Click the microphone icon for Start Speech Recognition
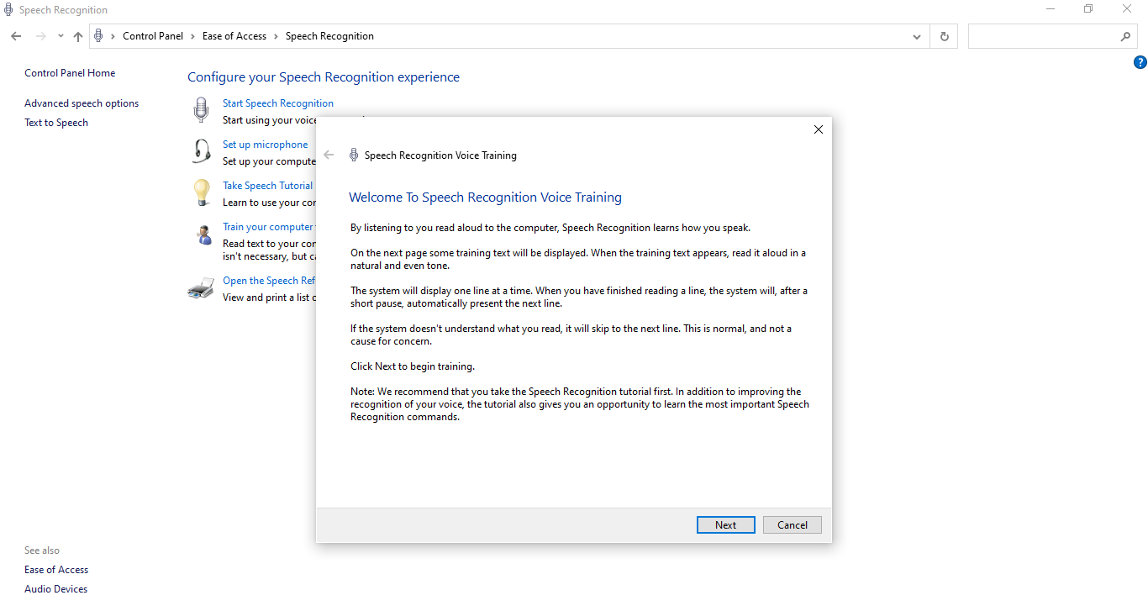This screenshot has height=611, width=1148. coord(201,110)
